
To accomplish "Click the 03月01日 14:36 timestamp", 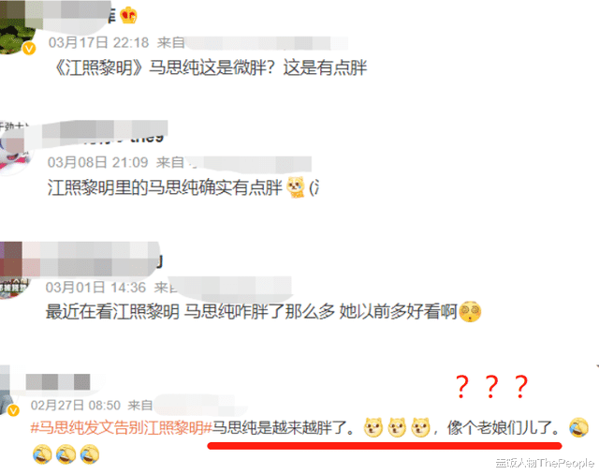I will [x=95, y=288].
